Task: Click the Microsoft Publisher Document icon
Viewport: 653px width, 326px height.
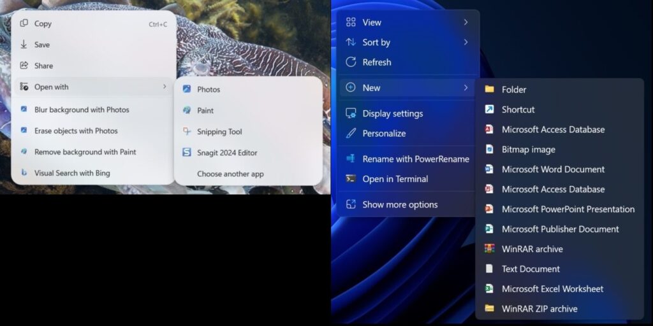Action: (489, 229)
